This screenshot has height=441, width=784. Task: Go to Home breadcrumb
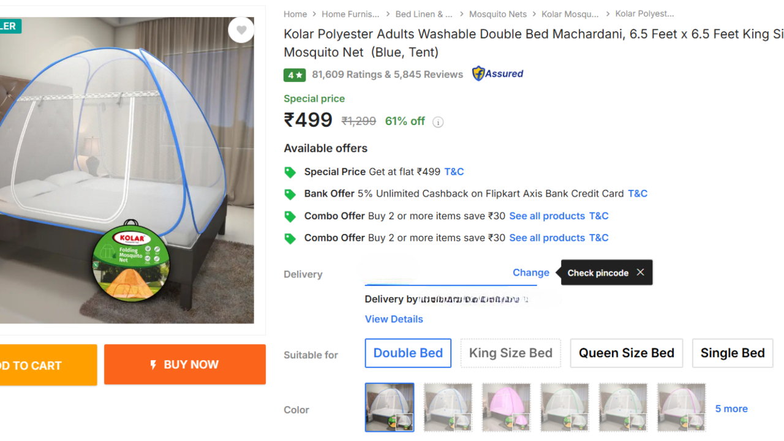pos(295,14)
